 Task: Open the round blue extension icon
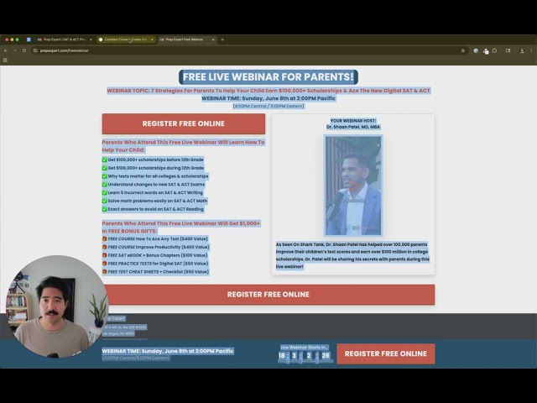pos(476,50)
